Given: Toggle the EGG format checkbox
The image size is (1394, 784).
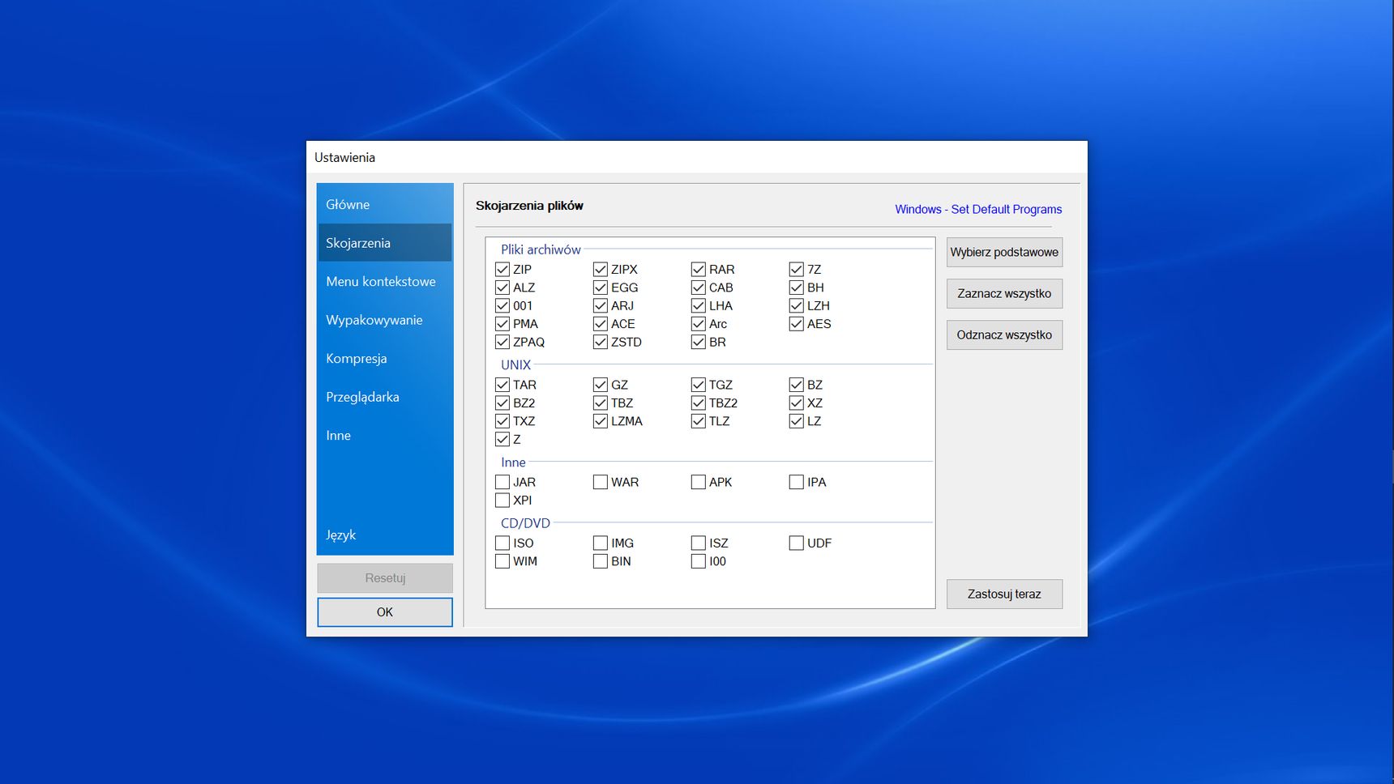Looking at the screenshot, I should (x=601, y=288).
